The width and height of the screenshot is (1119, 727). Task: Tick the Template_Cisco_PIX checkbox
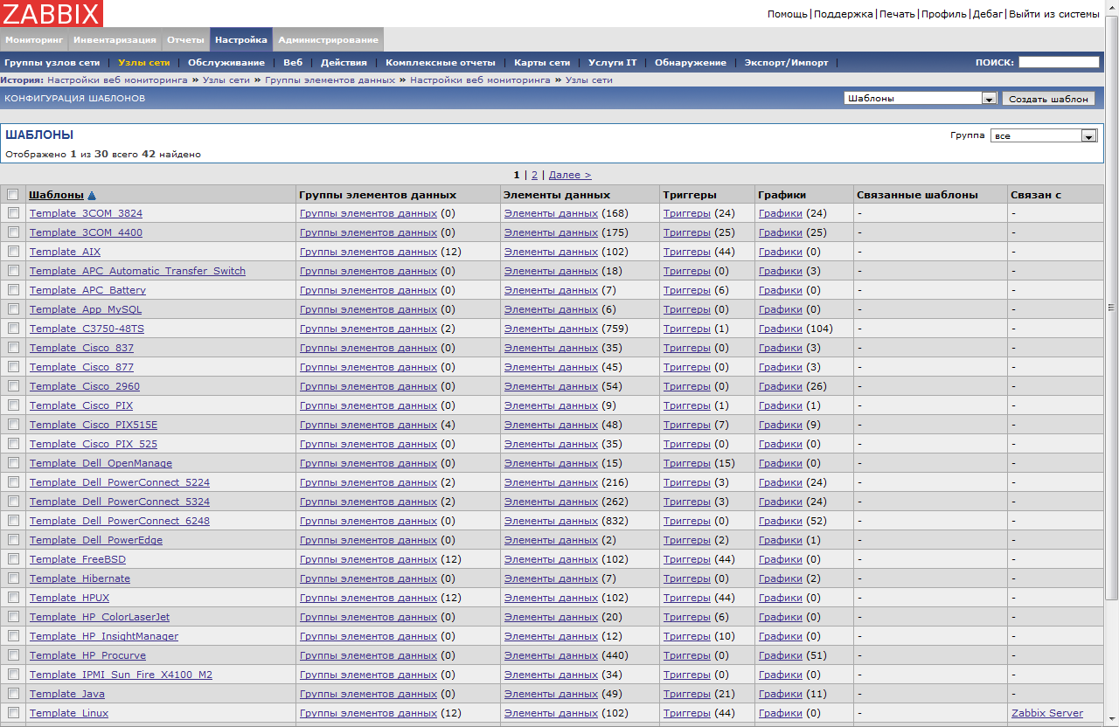tap(13, 405)
